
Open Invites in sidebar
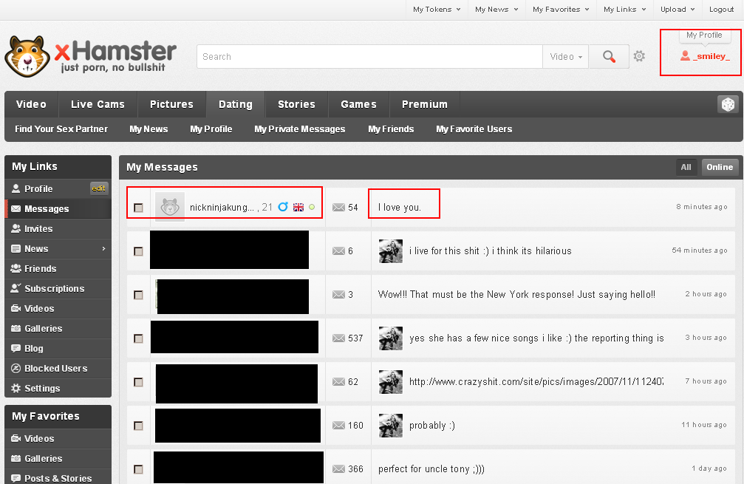click(58, 229)
